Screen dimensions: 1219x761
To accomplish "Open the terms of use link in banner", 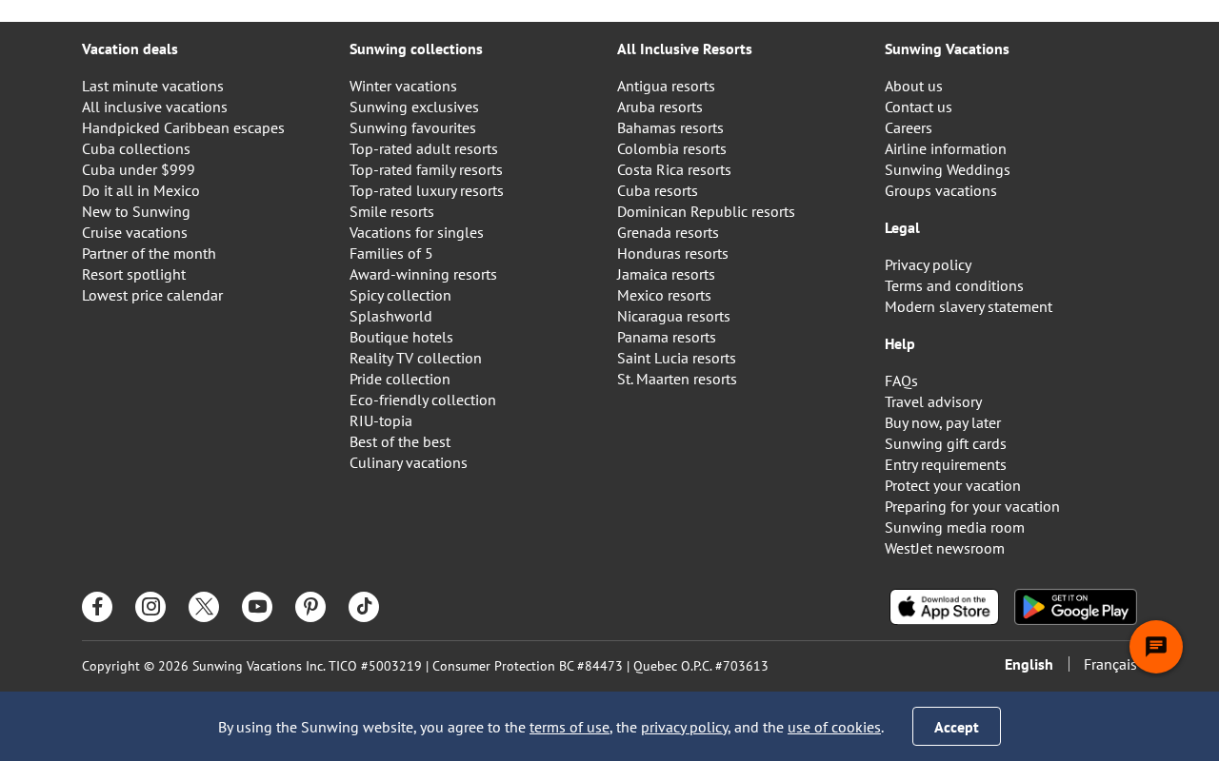I will [x=570, y=727].
